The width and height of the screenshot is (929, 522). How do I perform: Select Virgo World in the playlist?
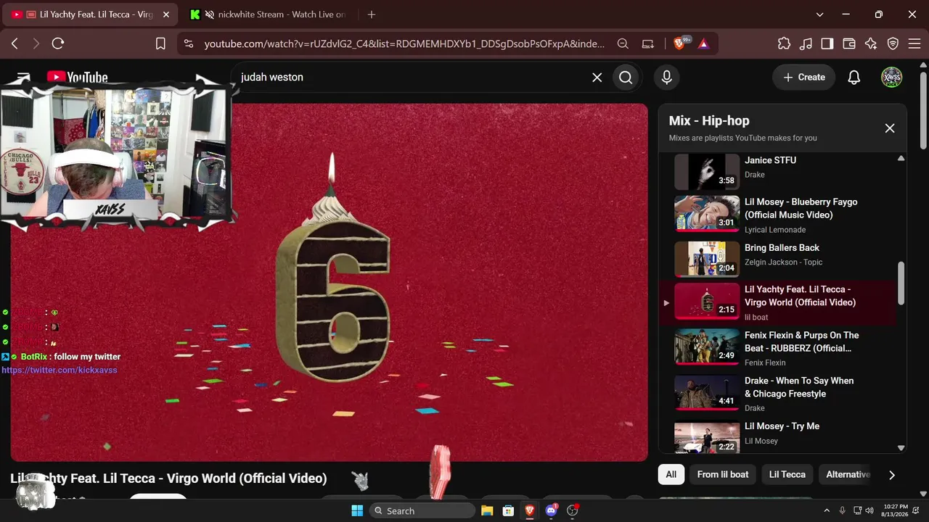click(778, 302)
